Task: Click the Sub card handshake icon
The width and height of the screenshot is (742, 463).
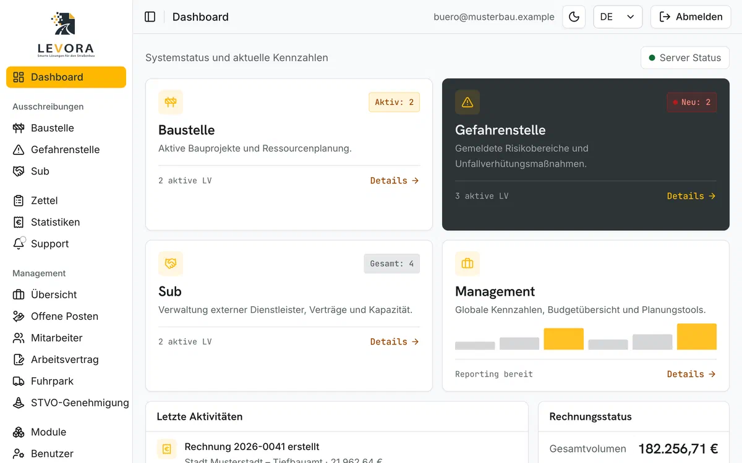Action: (x=171, y=264)
